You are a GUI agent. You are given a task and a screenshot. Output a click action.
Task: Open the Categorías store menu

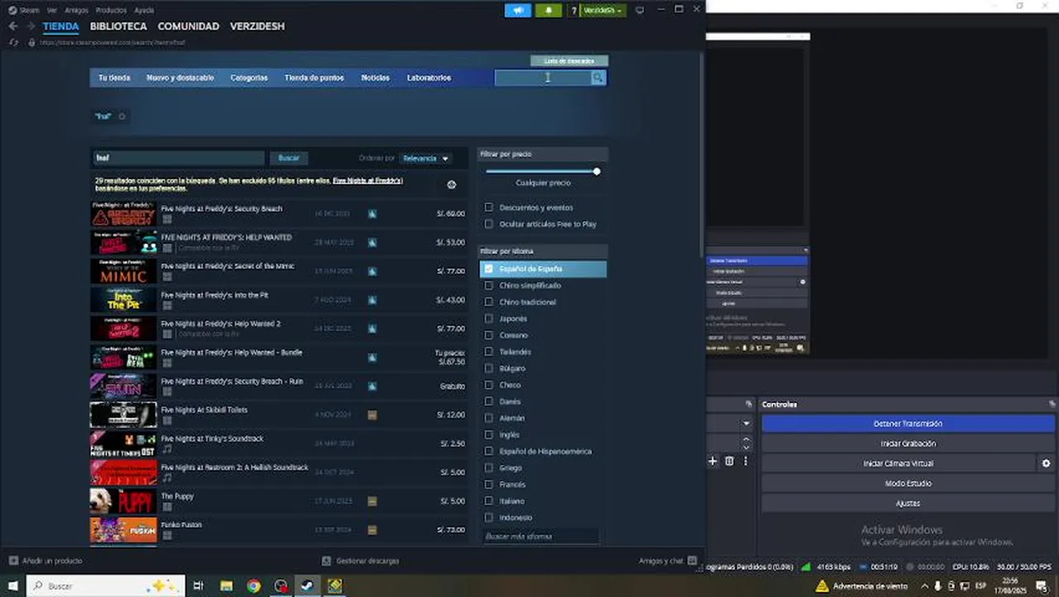(x=249, y=78)
